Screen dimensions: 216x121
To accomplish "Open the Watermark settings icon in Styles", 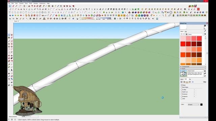I will pos(190,82).
